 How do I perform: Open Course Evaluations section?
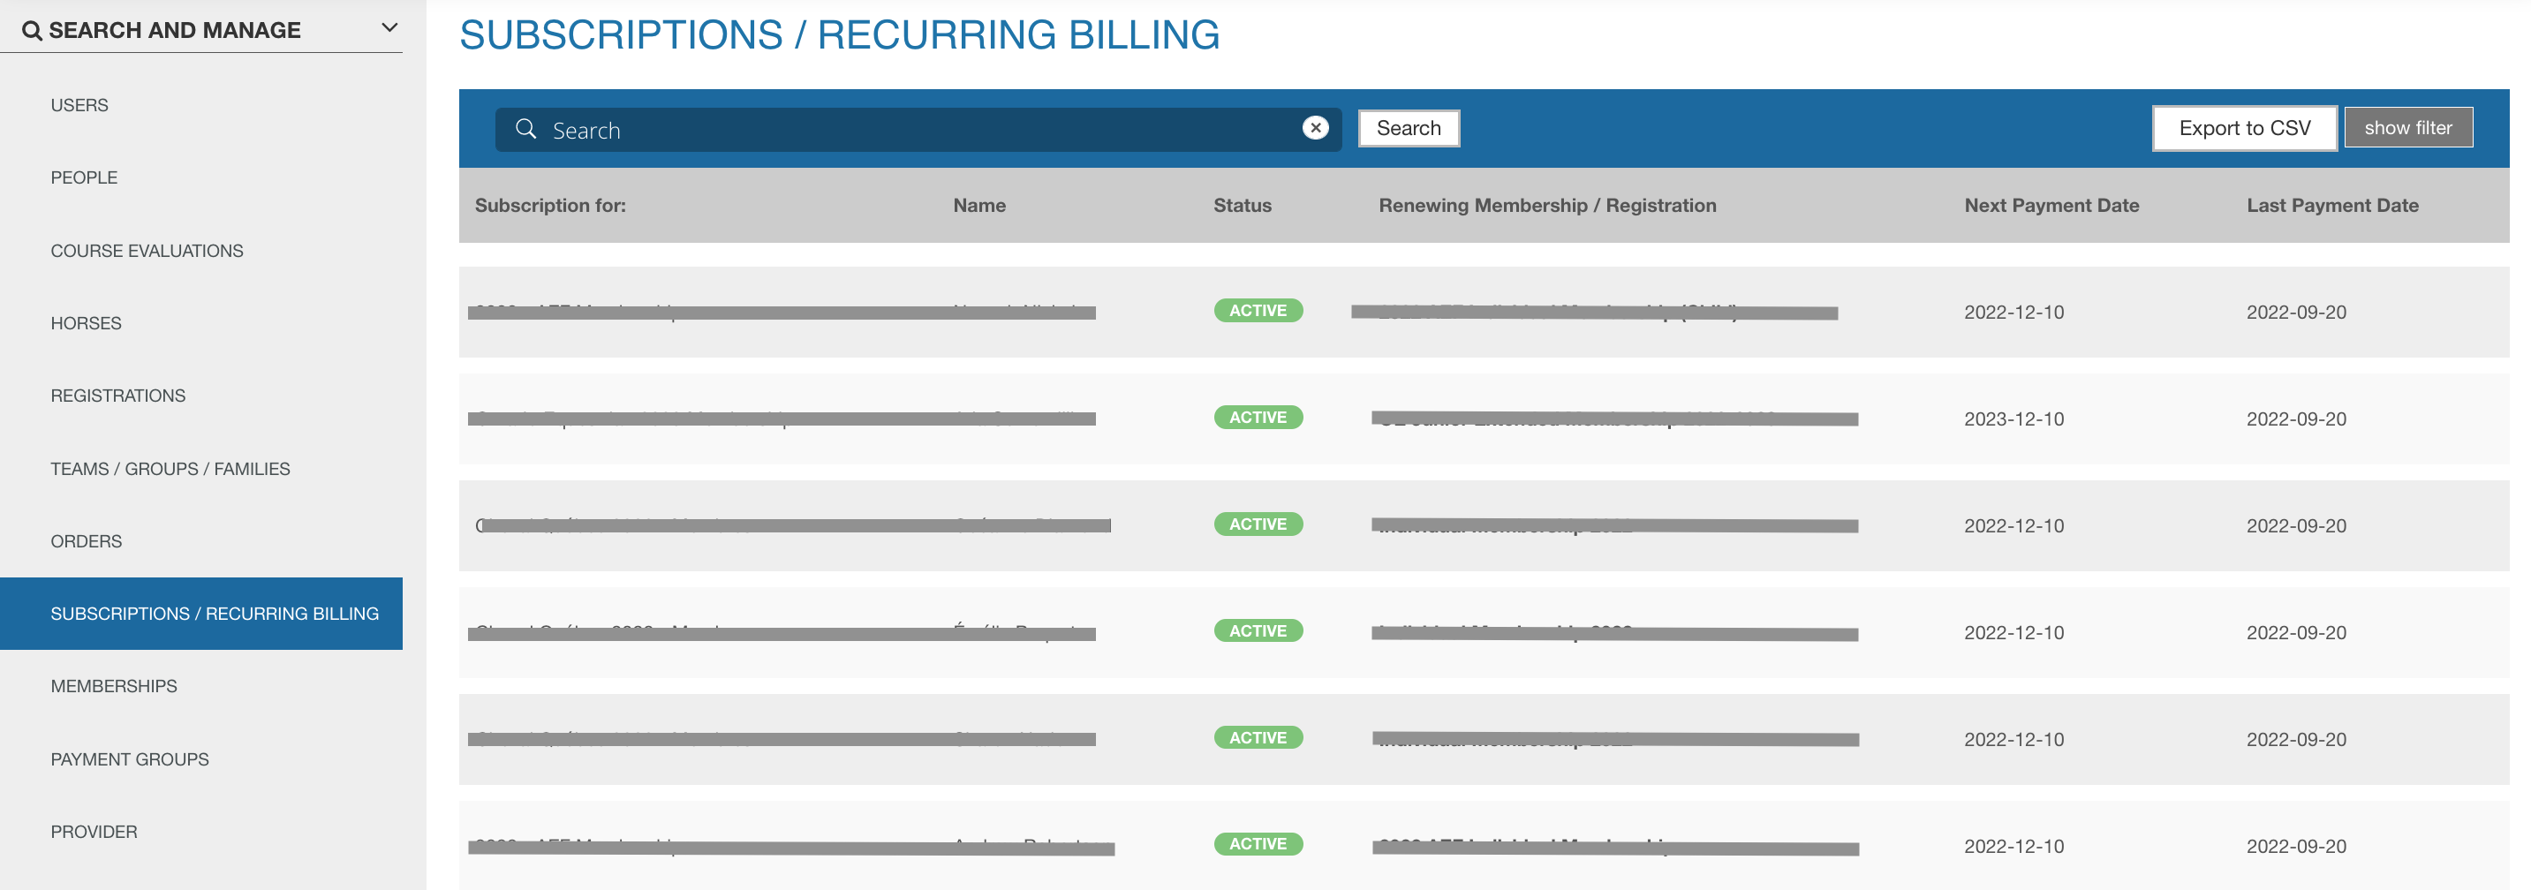click(x=147, y=251)
